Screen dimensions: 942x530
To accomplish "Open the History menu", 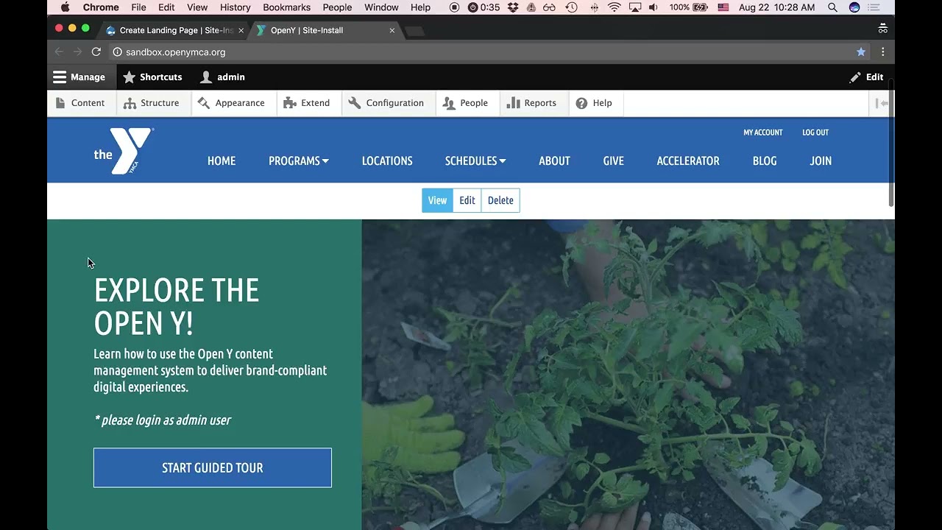I will pyautogui.click(x=235, y=7).
